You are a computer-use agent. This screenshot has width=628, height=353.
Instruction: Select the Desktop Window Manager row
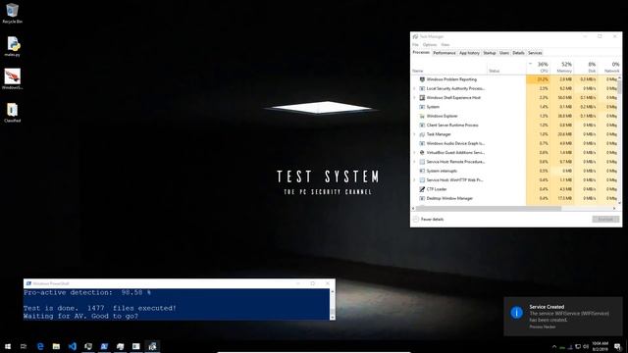click(514, 198)
